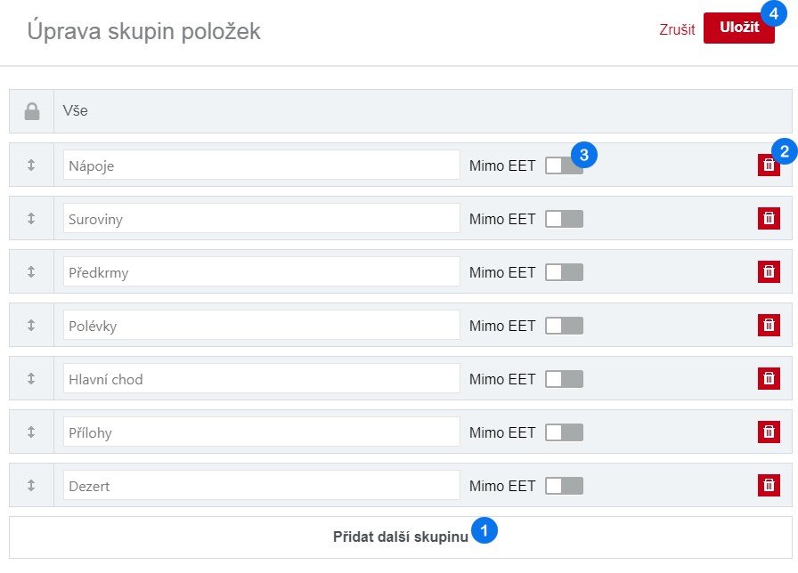Remove the Přílohy group
The image size is (798, 573).
768,432
